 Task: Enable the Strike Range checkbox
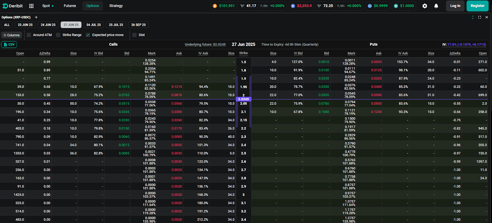(58, 35)
